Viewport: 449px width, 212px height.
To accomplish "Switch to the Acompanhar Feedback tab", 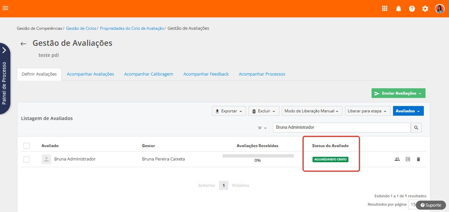I will point(206,74).
